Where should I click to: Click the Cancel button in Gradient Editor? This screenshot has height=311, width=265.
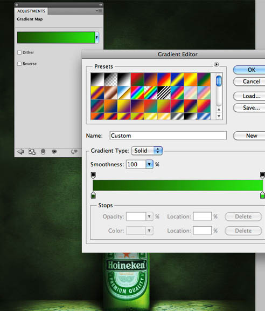point(251,82)
